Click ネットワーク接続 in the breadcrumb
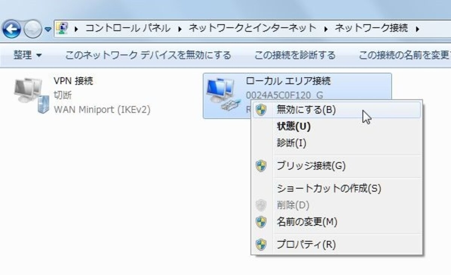This screenshot has width=451, height=275. (371, 28)
